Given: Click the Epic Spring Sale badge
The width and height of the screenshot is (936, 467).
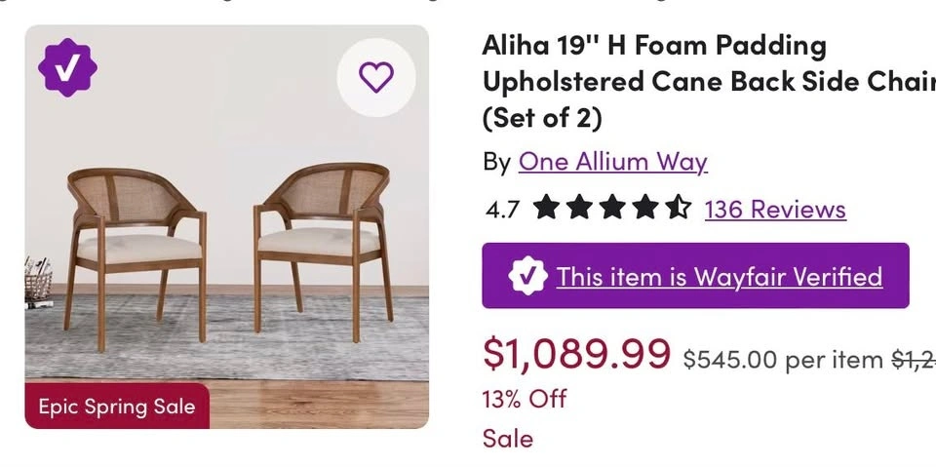Looking at the screenshot, I should click(117, 406).
